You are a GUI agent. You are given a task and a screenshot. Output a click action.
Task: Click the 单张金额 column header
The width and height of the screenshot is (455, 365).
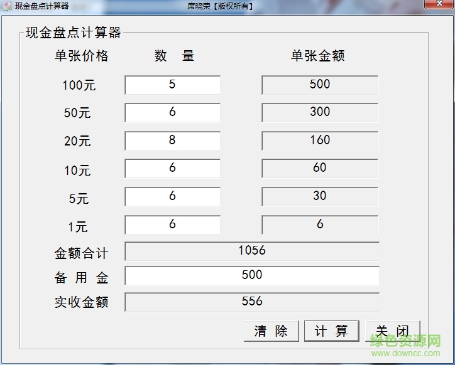click(x=318, y=56)
